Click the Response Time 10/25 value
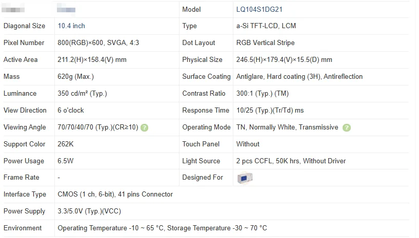Image resolution: width=419 pixels, height=238 pixels. click(270, 110)
